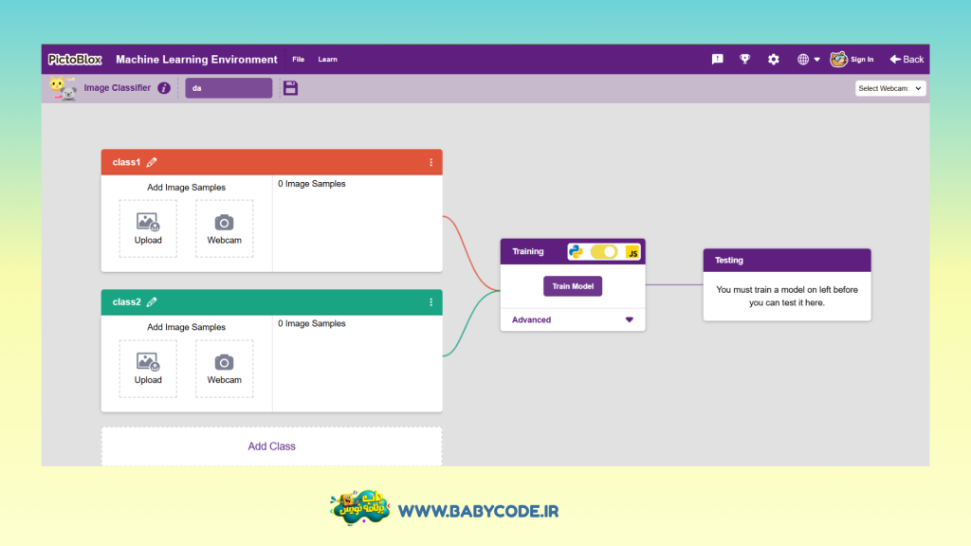The height and width of the screenshot is (546, 971).
Task: Click the Train Model button
Action: click(573, 286)
